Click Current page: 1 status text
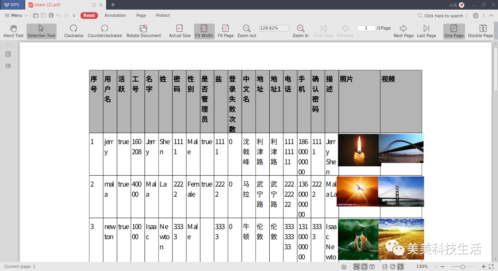The height and width of the screenshot is (271, 498). [x=20, y=266]
